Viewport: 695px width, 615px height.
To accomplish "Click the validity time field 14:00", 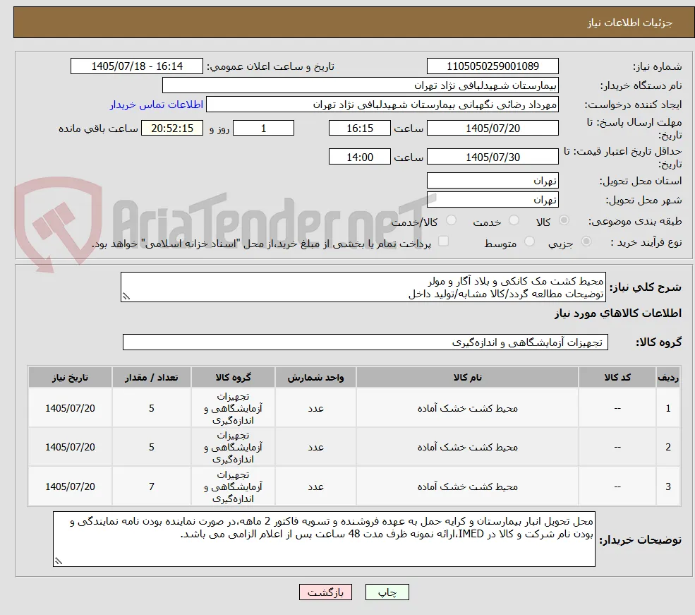I will coord(359,157).
